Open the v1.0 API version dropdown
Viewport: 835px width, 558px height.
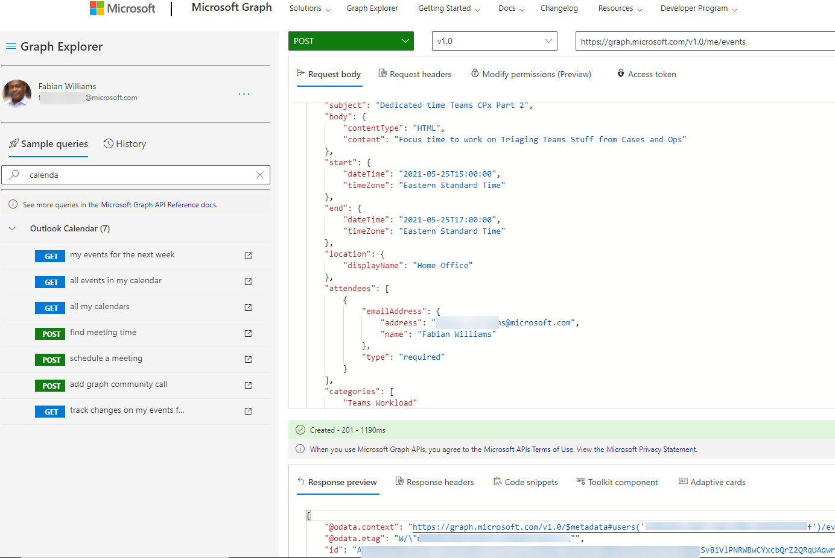(x=495, y=41)
